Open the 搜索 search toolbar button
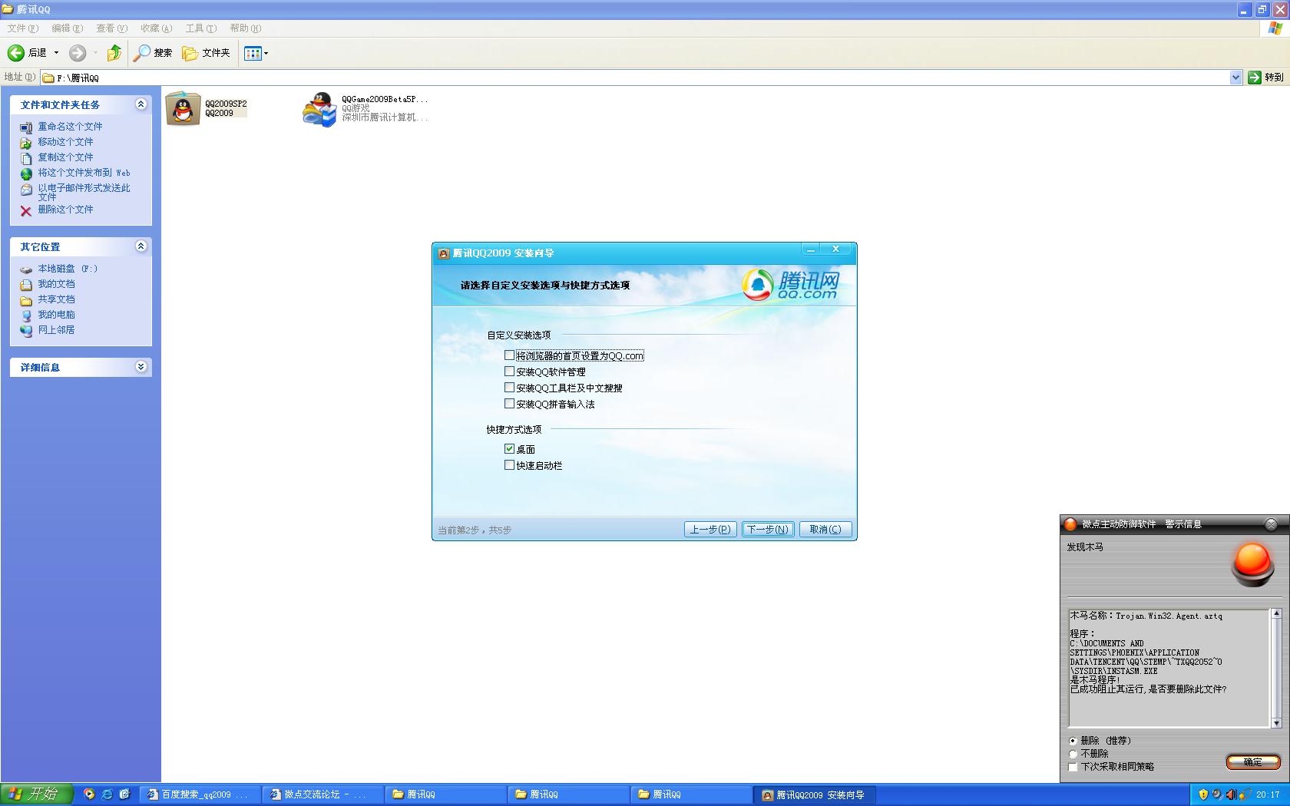Screen dimensions: 1290x806 click(153, 53)
